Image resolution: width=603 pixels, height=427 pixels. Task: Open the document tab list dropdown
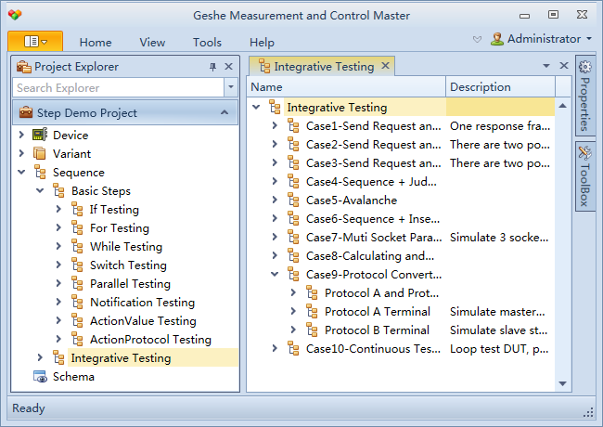(x=546, y=66)
